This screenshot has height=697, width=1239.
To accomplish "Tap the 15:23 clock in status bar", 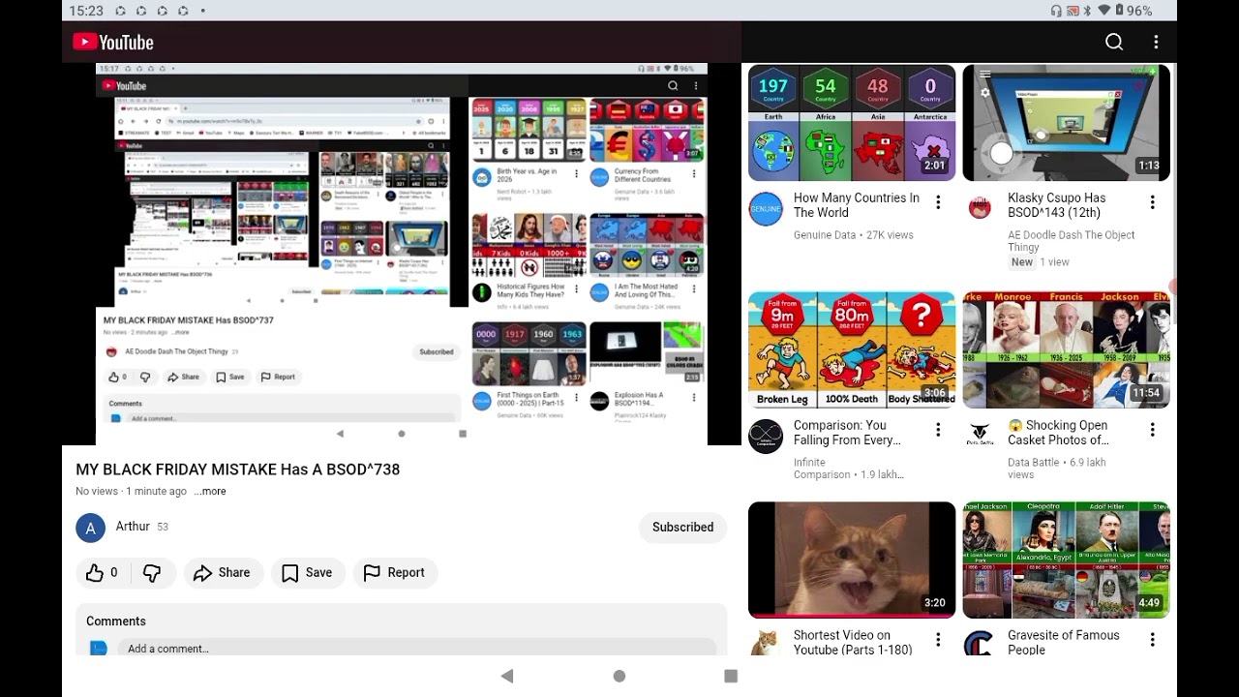I will coord(86,11).
